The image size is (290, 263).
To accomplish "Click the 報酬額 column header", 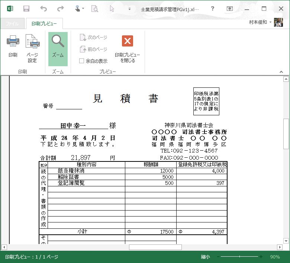I will (x=151, y=164).
